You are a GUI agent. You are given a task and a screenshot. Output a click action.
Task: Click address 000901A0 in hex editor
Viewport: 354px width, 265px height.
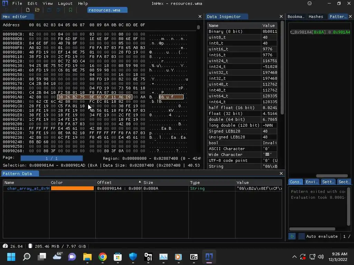pyautogui.click(x=13, y=97)
